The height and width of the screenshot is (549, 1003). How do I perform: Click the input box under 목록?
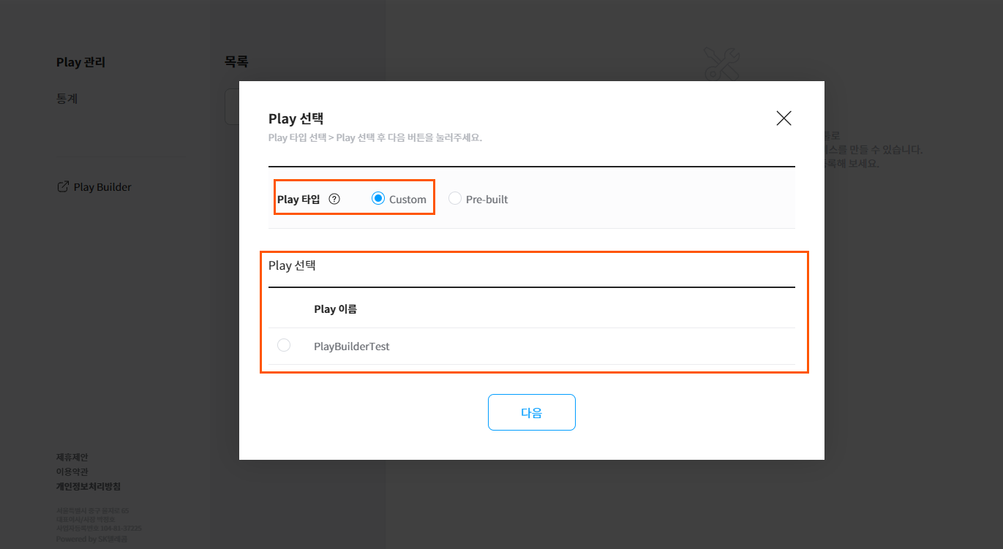(x=232, y=107)
